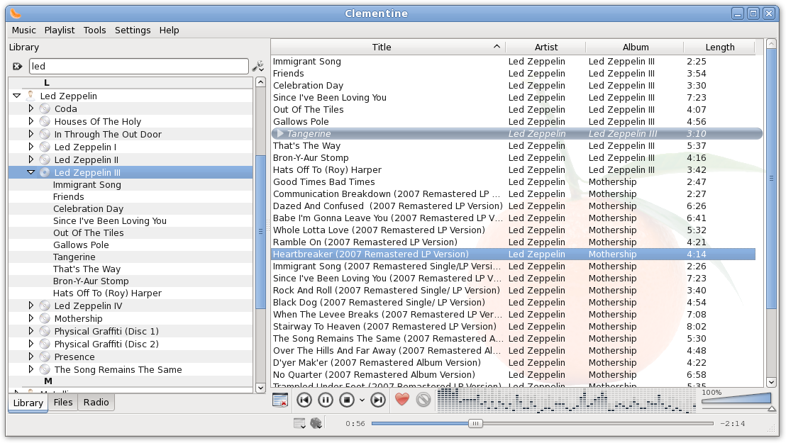The image size is (786, 443).
Task: Select No Quarter playlist row
Action: (x=514, y=374)
